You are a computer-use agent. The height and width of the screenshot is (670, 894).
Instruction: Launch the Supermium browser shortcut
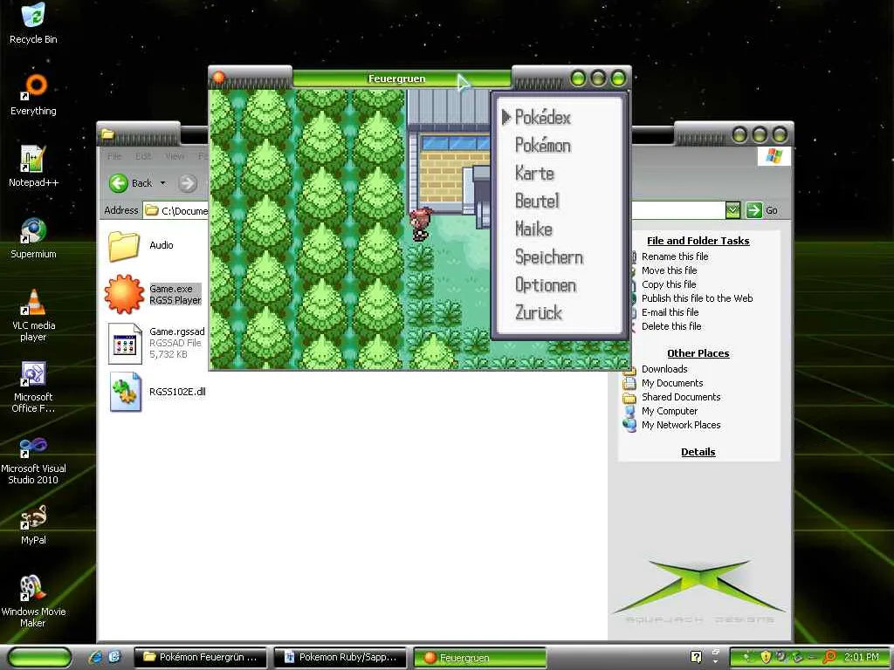[x=33, y=230]
